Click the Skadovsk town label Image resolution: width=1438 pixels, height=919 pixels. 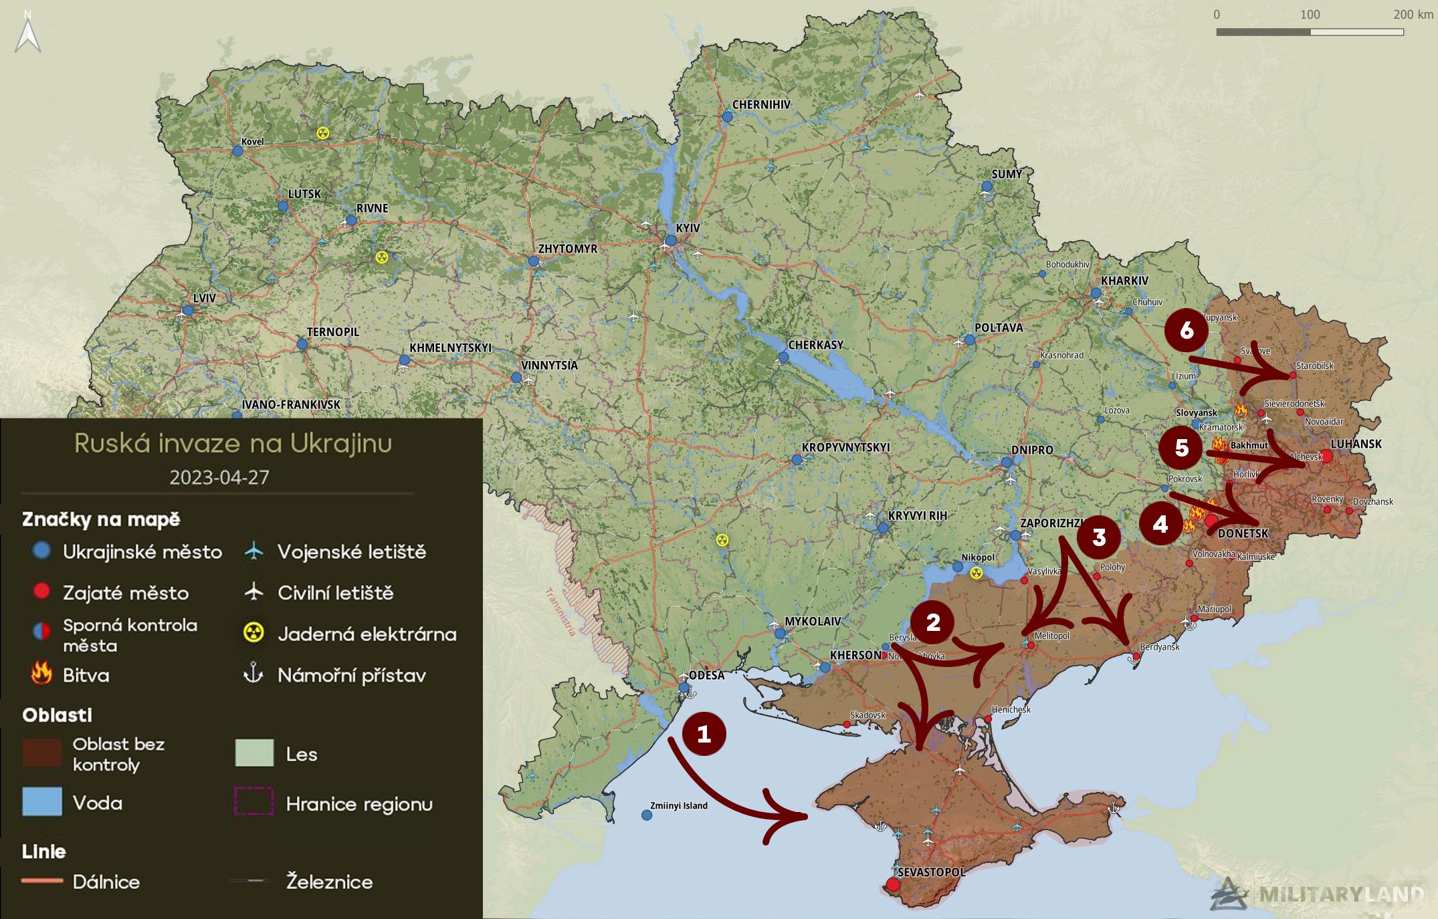[867, 715]
